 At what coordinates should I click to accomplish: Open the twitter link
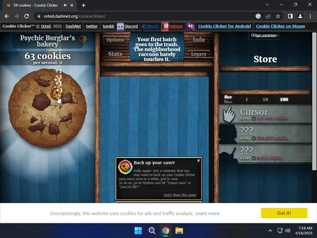(x=92, y=26)
